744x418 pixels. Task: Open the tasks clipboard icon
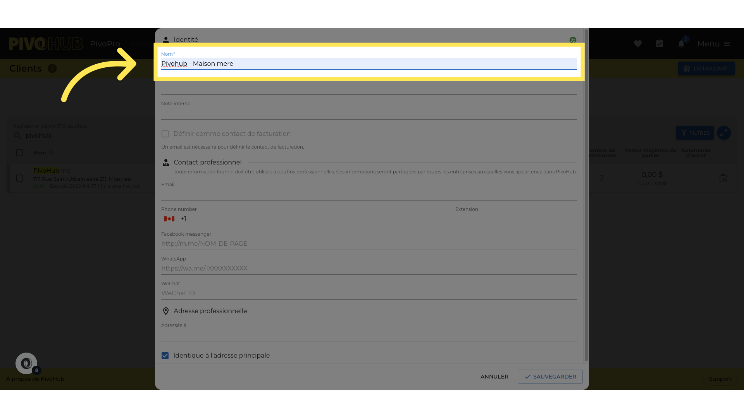point(660,44)
